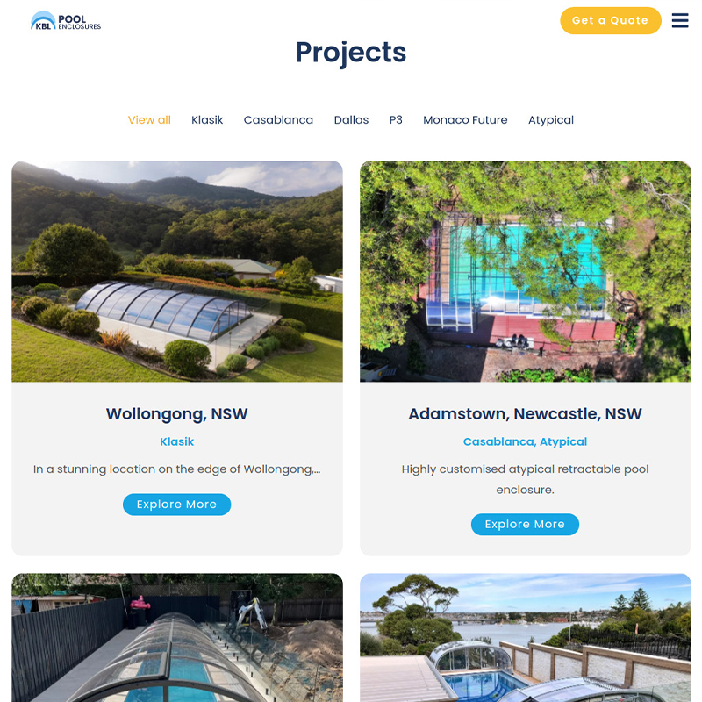
Task: Open the waterfront pool enclosure photo
Action: 525,638
